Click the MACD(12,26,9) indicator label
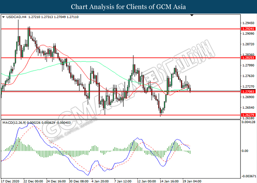The width and height of the screenshot is (257, 183). [x=14, y=123]
